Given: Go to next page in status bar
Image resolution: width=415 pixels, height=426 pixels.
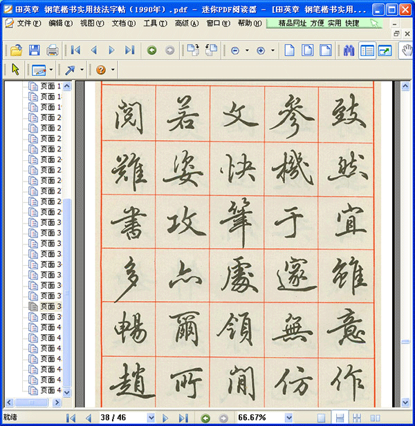Looking at the screenshot, I should tap(165, 418).
